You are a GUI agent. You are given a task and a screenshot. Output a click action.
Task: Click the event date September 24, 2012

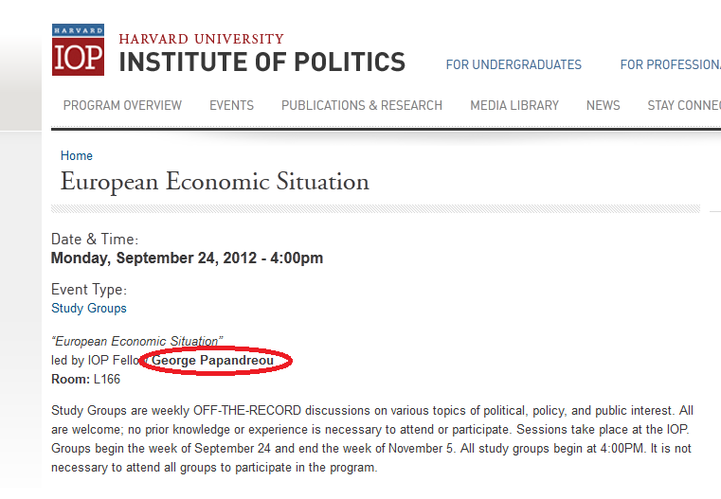click(x=187, y=258)
